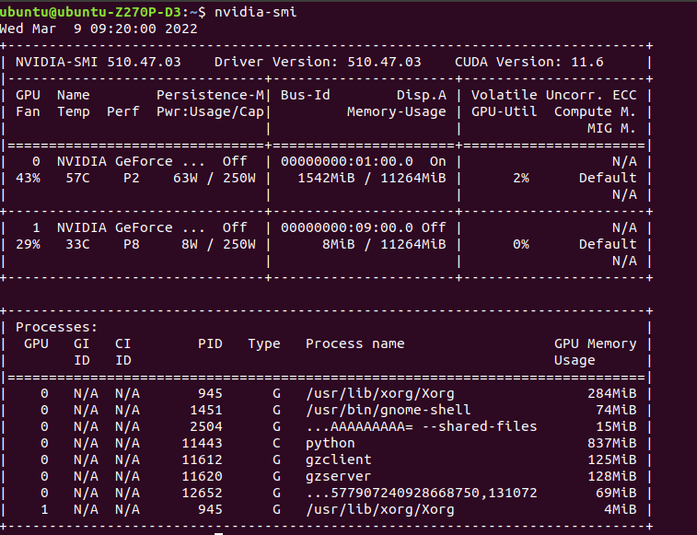Click PID "11612" of gzclient
Viewport: 697px width, 535px height.
click(202, 459)
